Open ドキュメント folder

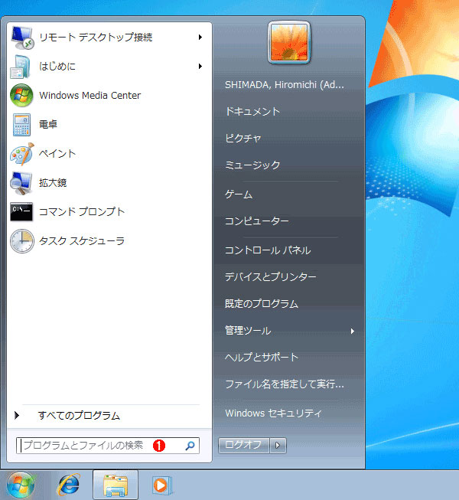252,111
